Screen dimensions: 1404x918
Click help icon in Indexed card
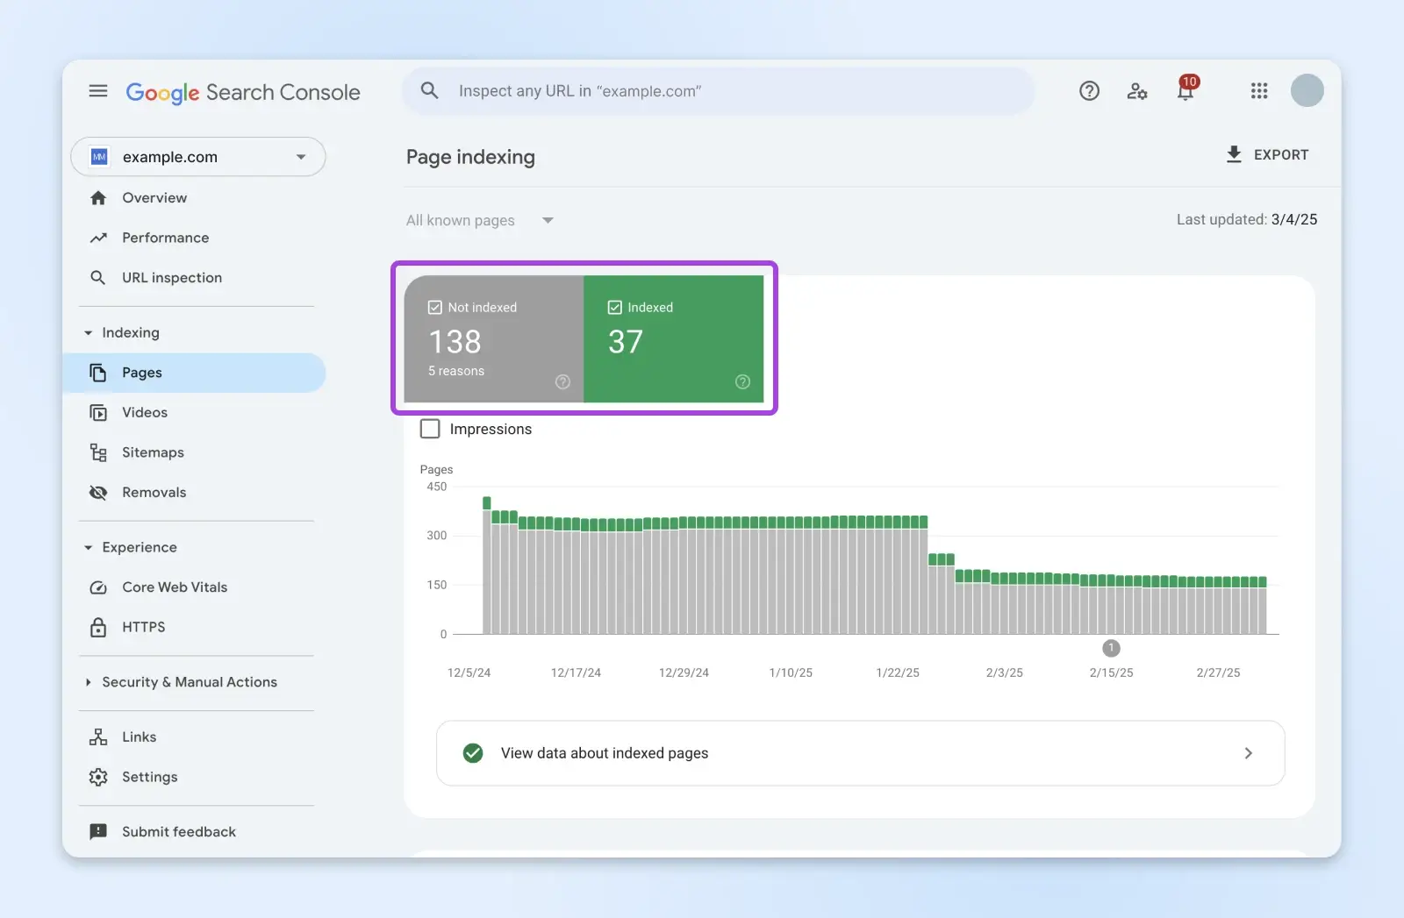[742, 381]
